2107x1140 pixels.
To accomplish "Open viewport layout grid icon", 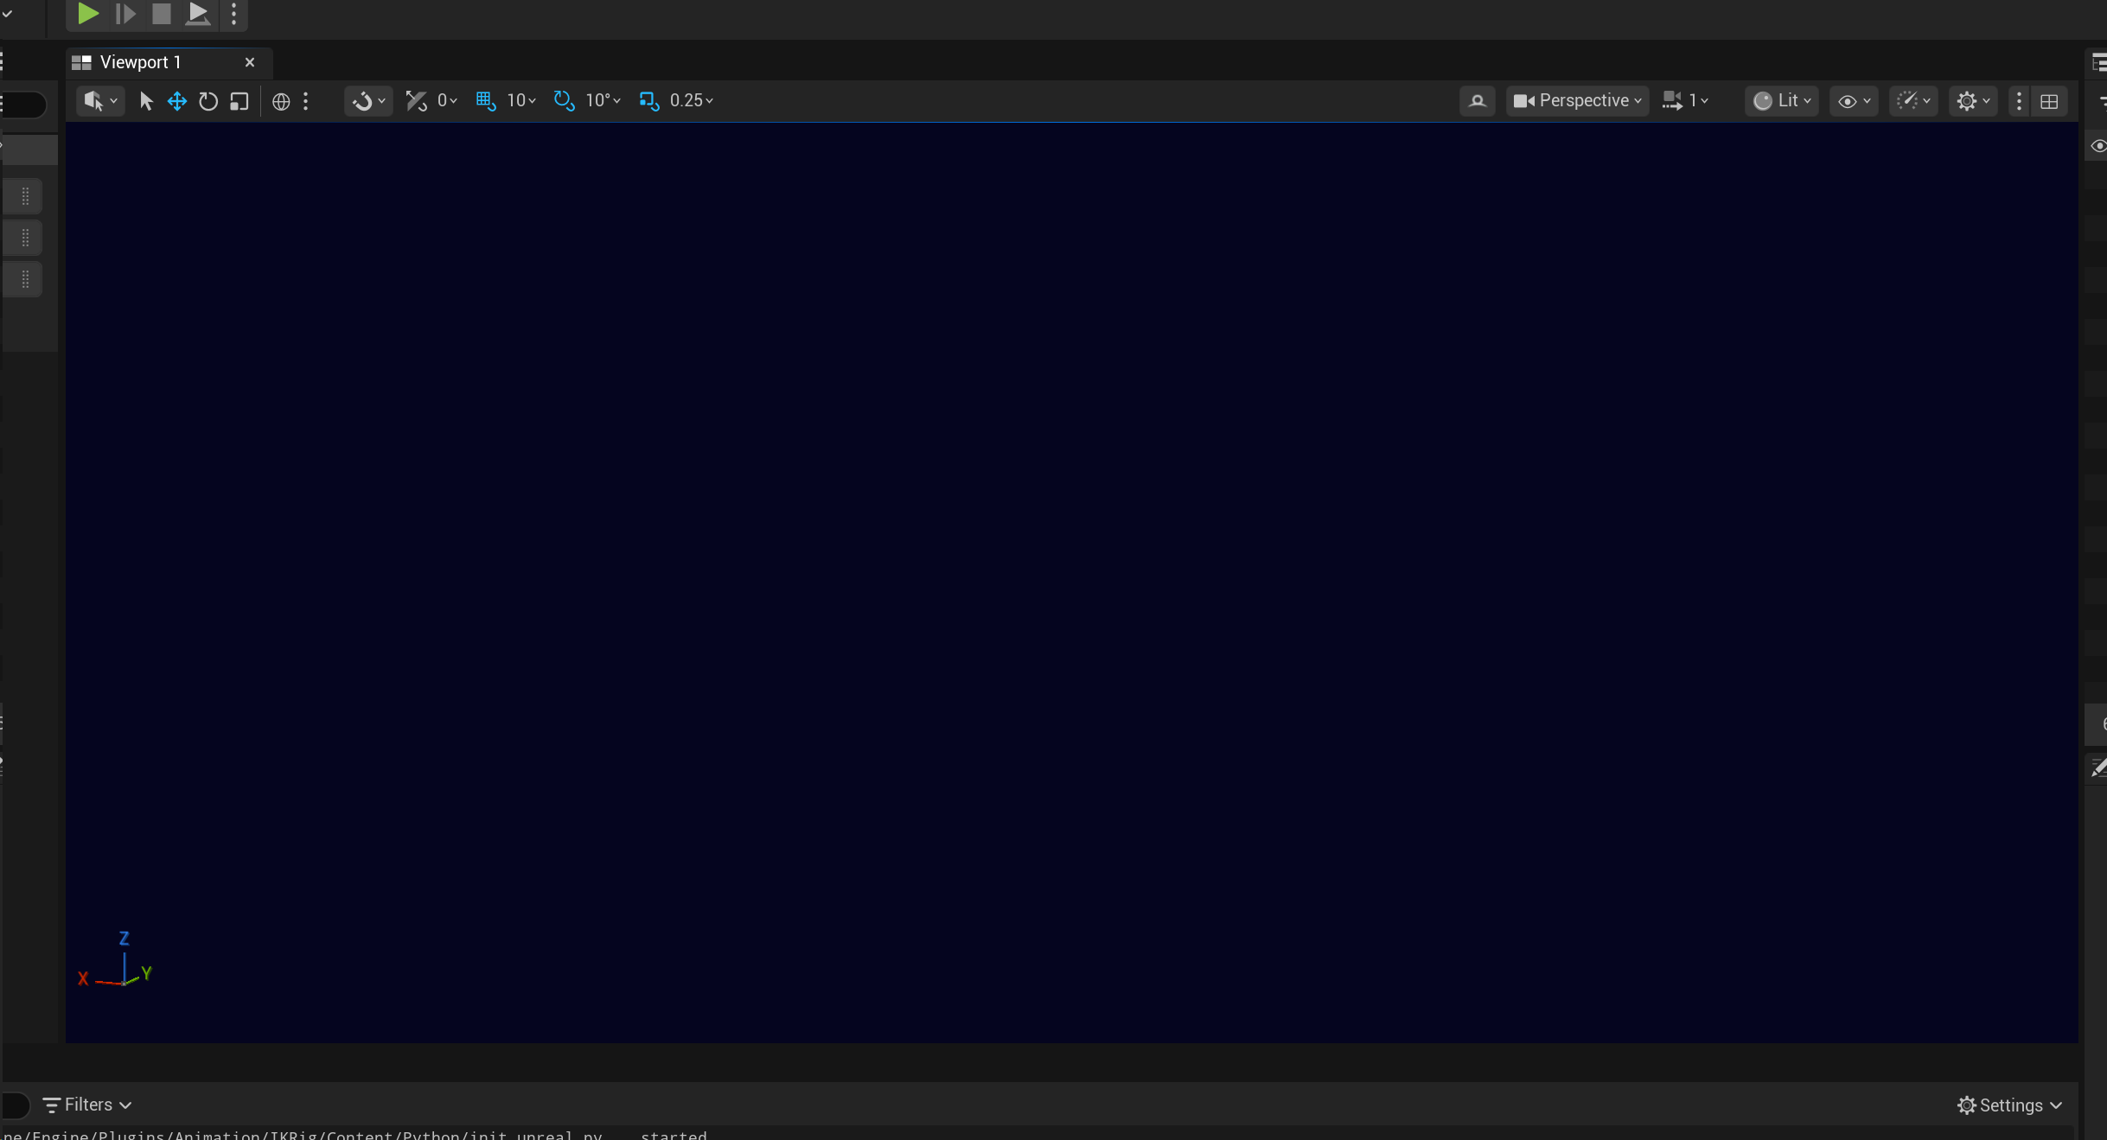I will [2049, 101].
